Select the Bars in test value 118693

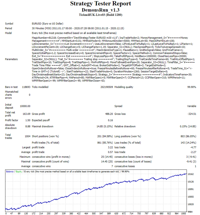click(x=26, y=87)
